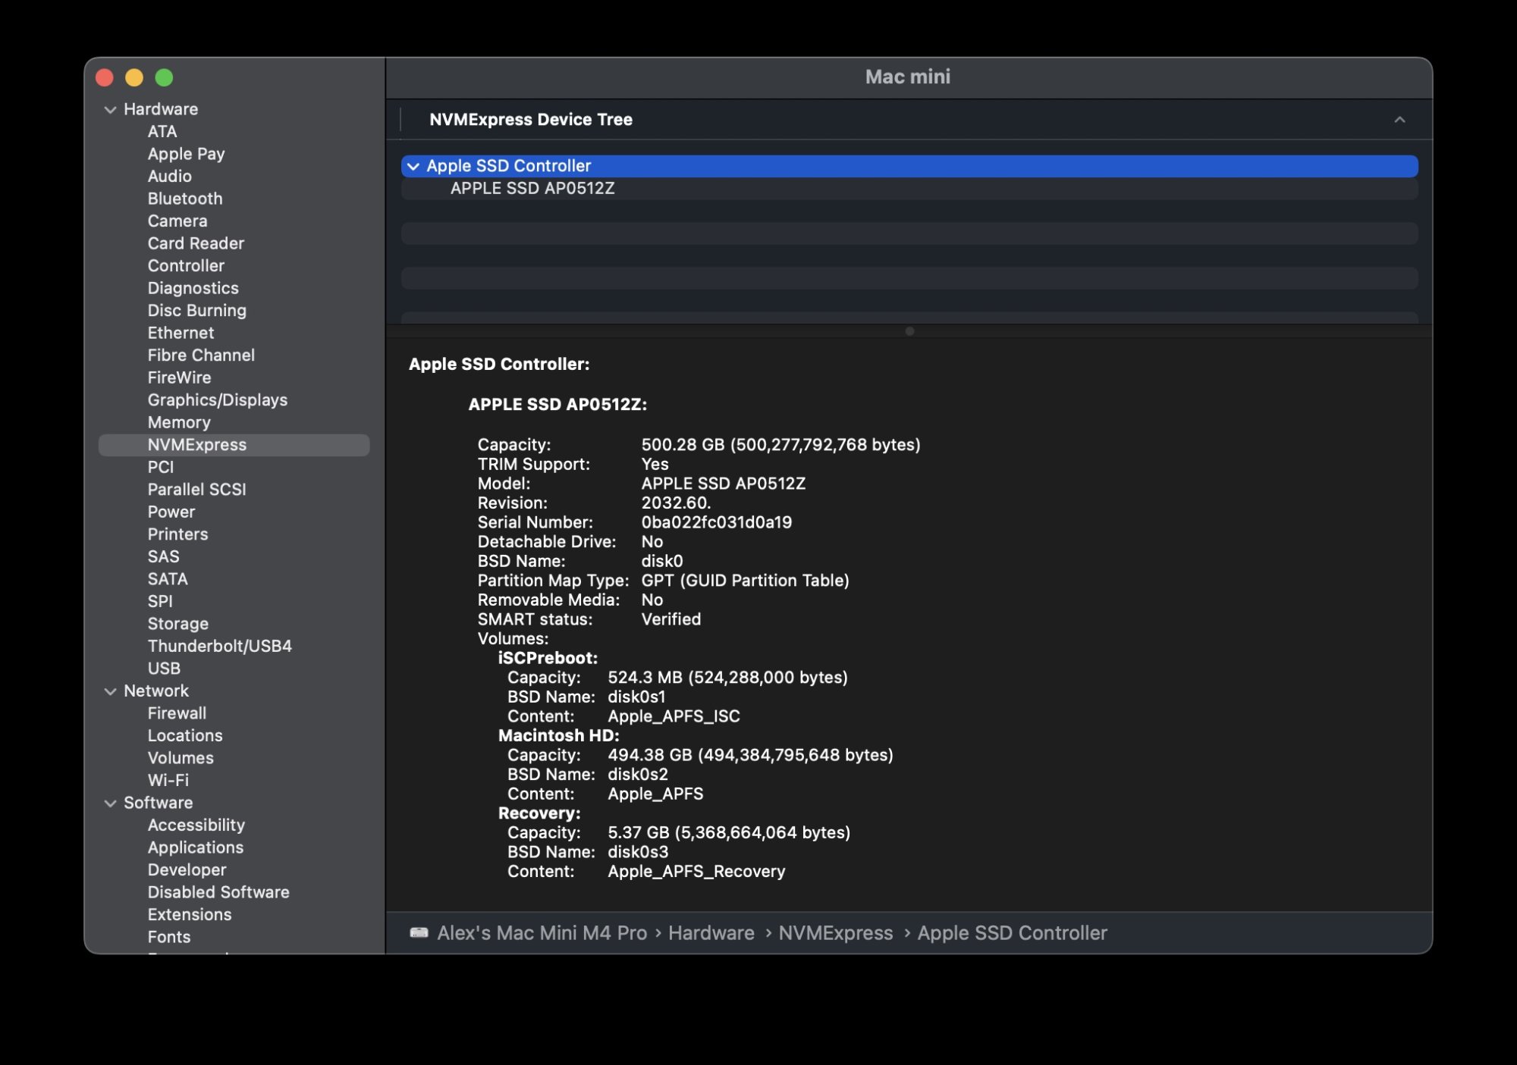The height and width of the screenshot is (1065, 1517).
Task: Select Graphics/Displays in the sidebar
Action: coord(218,400)
